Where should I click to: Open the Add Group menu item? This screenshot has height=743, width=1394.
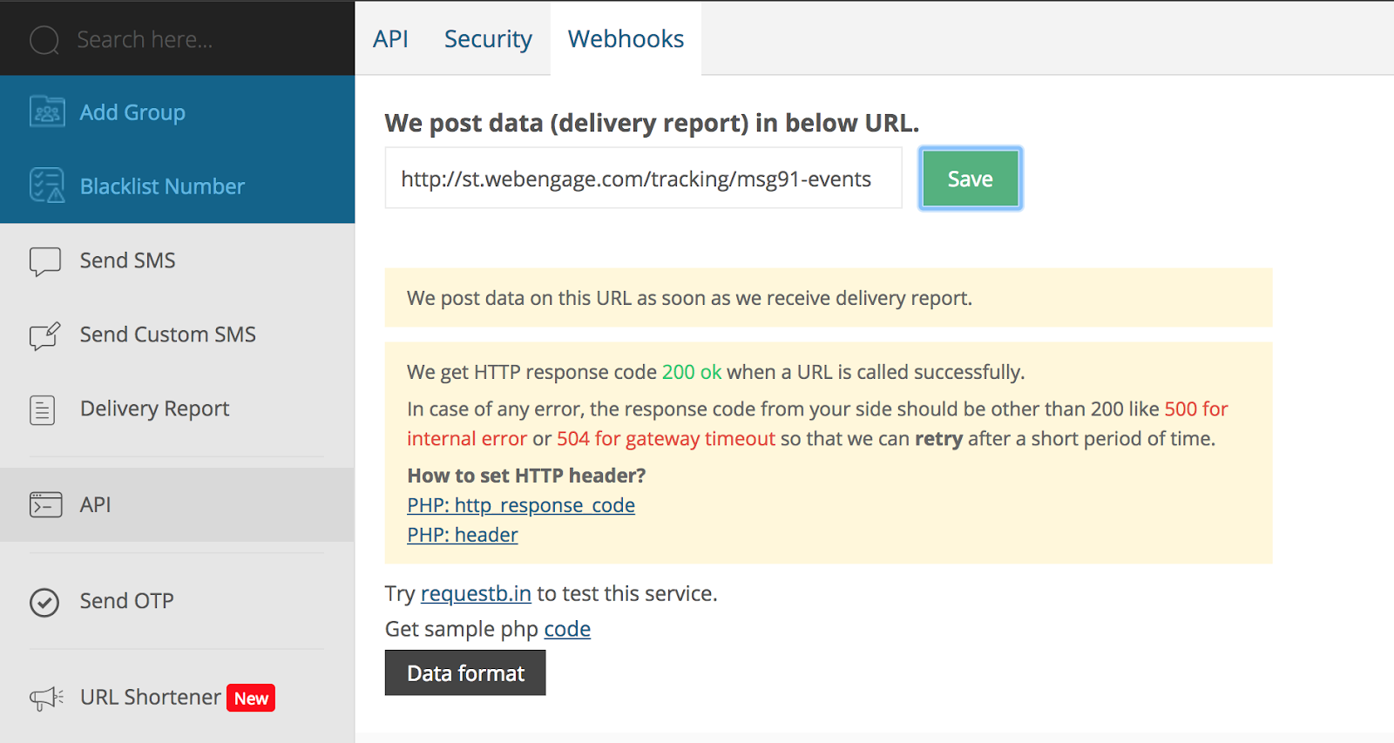pos(178,112)
